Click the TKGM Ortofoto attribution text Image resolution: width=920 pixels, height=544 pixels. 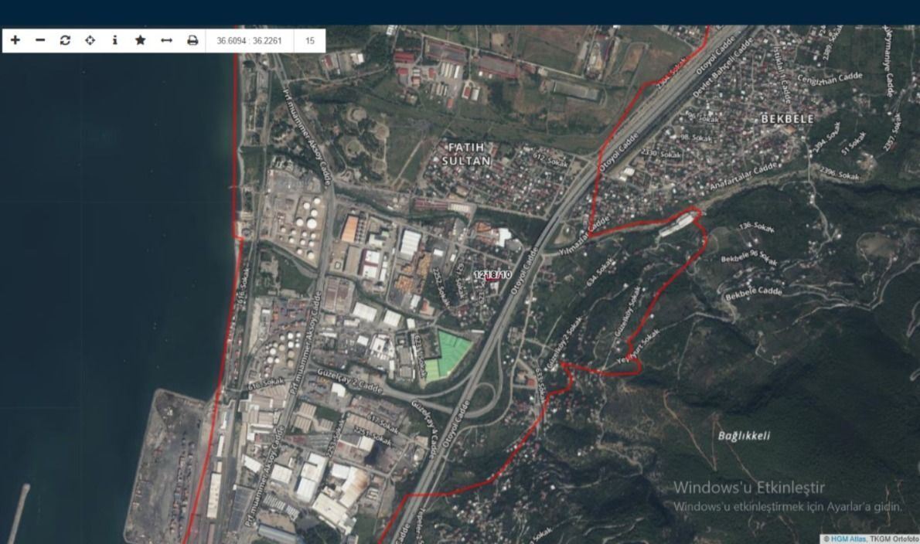click(x=894, y=539)
